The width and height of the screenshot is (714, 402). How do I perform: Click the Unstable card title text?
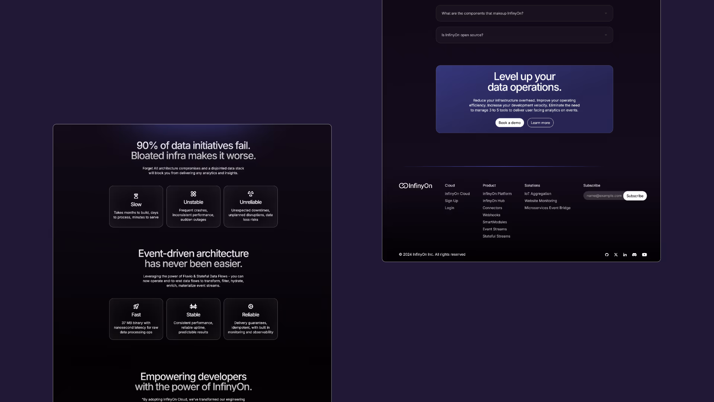point(193,202)
